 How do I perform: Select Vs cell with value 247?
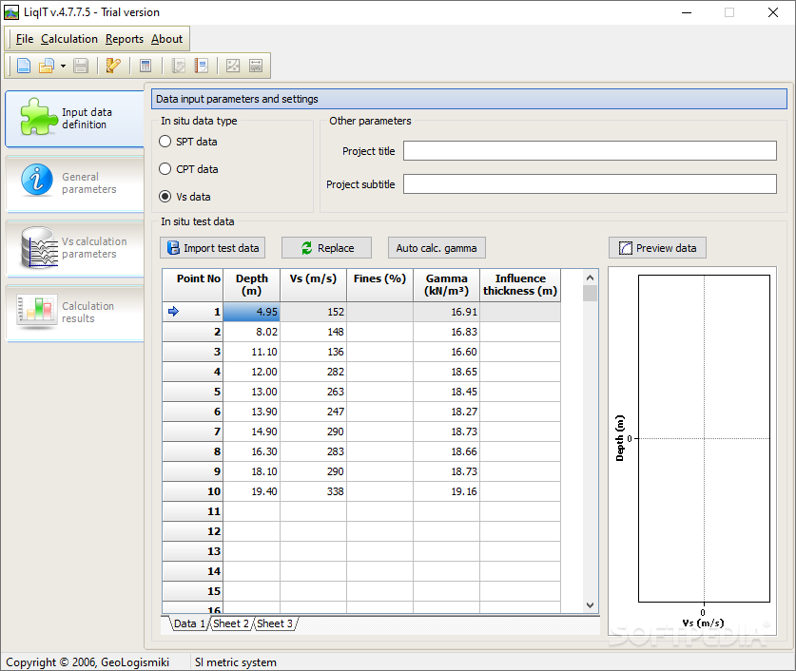pos(313,412)
